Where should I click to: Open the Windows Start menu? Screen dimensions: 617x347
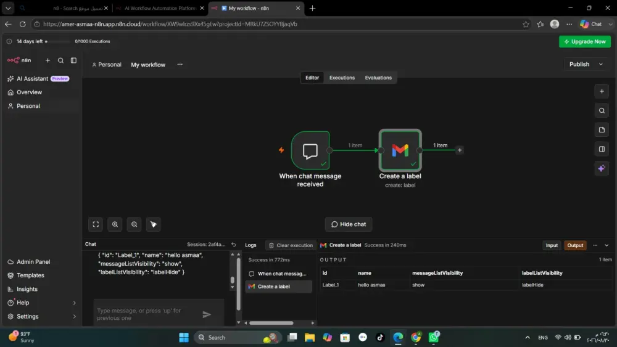click(184, 338)
